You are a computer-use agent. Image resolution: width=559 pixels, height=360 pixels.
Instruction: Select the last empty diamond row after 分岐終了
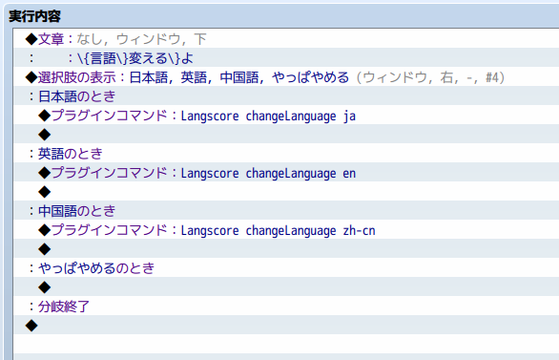pyautogui.click(x=286, y=325)
